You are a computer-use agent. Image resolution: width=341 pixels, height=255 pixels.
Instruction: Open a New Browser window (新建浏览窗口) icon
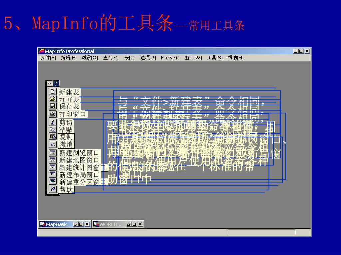[x=52, y=153]
